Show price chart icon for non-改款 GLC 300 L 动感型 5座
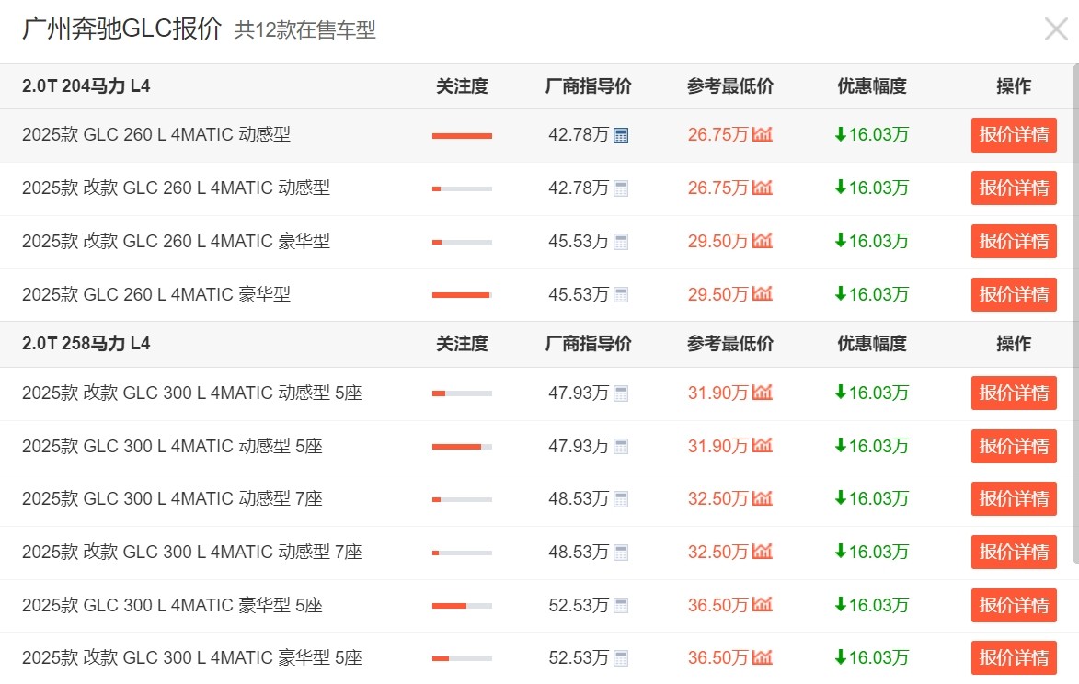This screenshot has height=684, width=1079. pyautogui.click(x=763, y=446)
